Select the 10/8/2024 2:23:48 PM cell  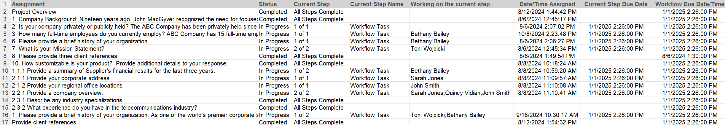coord(547,34)
